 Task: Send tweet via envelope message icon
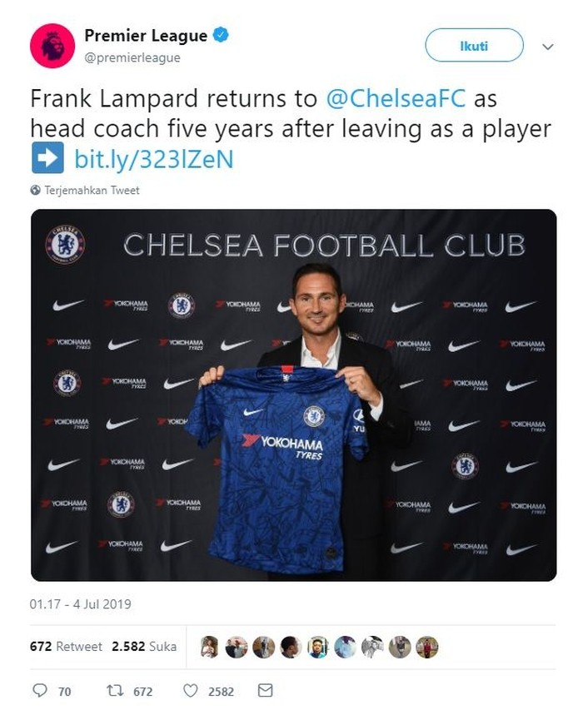(x=265, y=690)
